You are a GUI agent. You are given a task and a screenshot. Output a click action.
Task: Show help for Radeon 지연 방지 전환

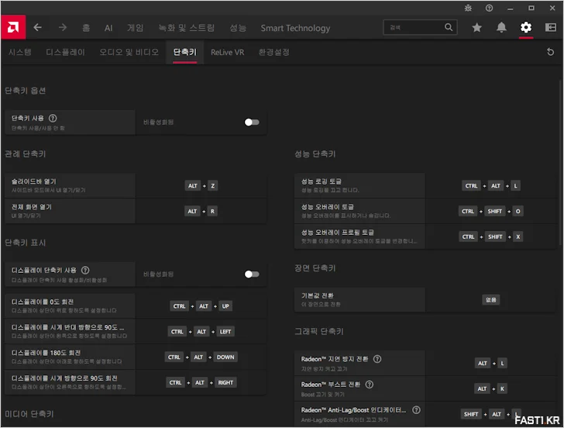pyautogui.click(x=377, y=359)
